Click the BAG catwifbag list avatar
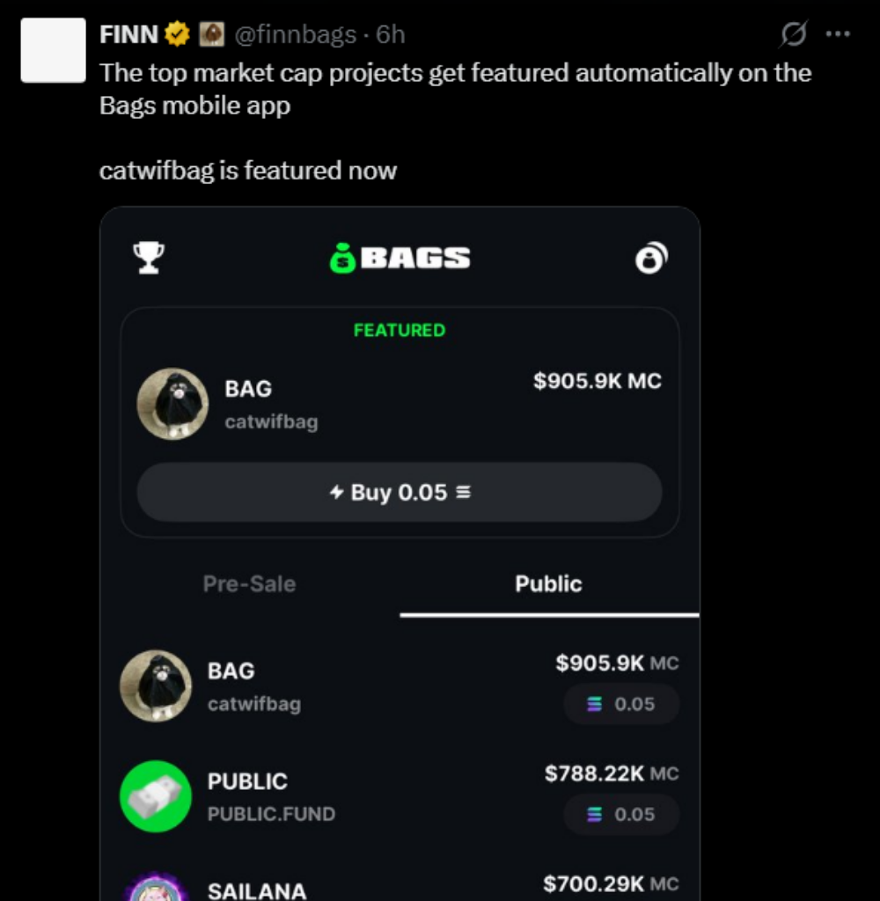Viewport: 880px width, 901px height. pos(156,686)
